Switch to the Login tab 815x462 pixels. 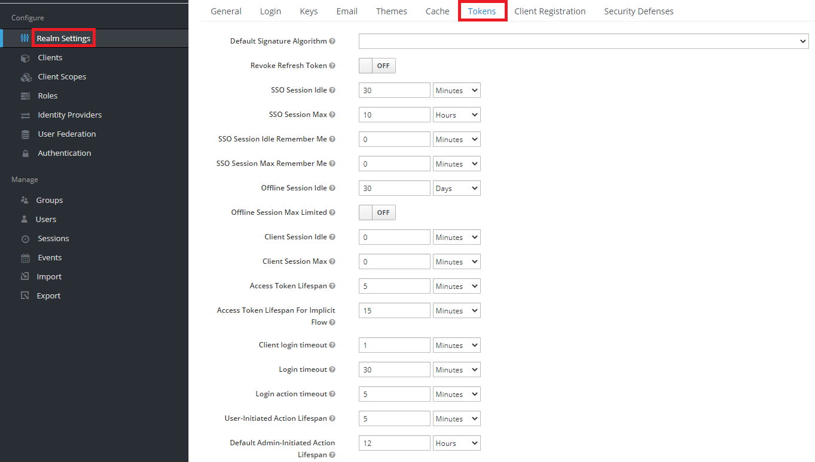coord(270,11)
